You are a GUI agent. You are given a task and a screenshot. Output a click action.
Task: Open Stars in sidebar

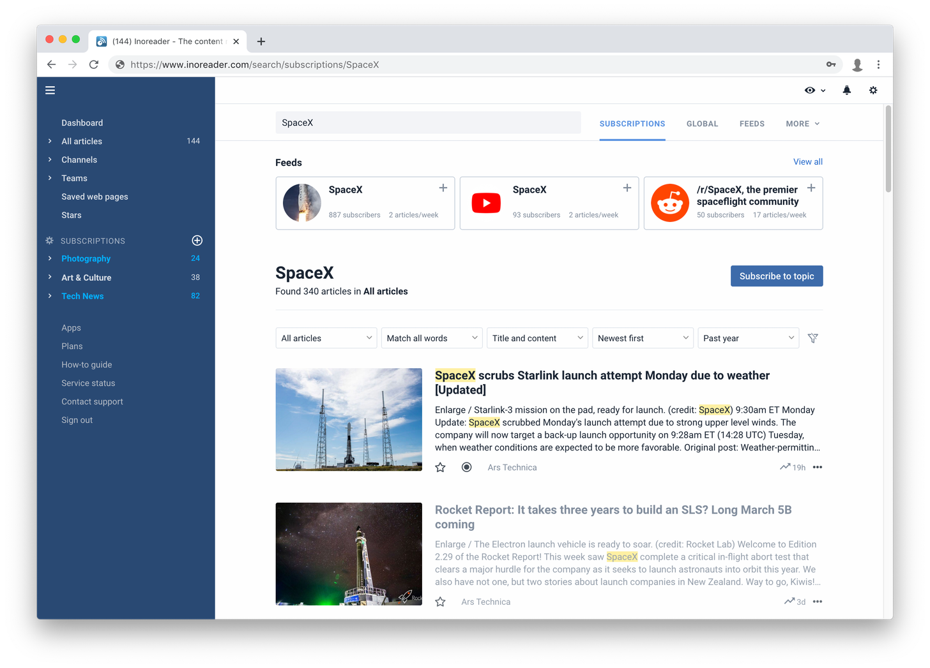(72, 215)
